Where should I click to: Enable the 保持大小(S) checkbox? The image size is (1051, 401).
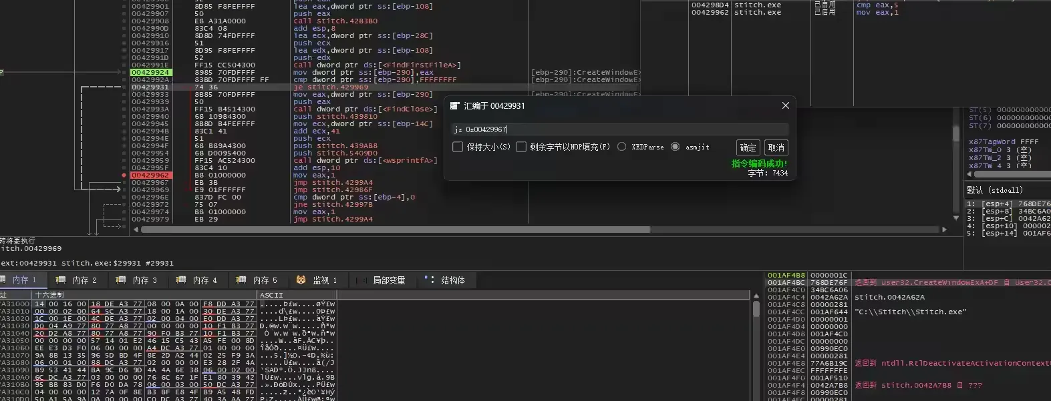(458, 147)
